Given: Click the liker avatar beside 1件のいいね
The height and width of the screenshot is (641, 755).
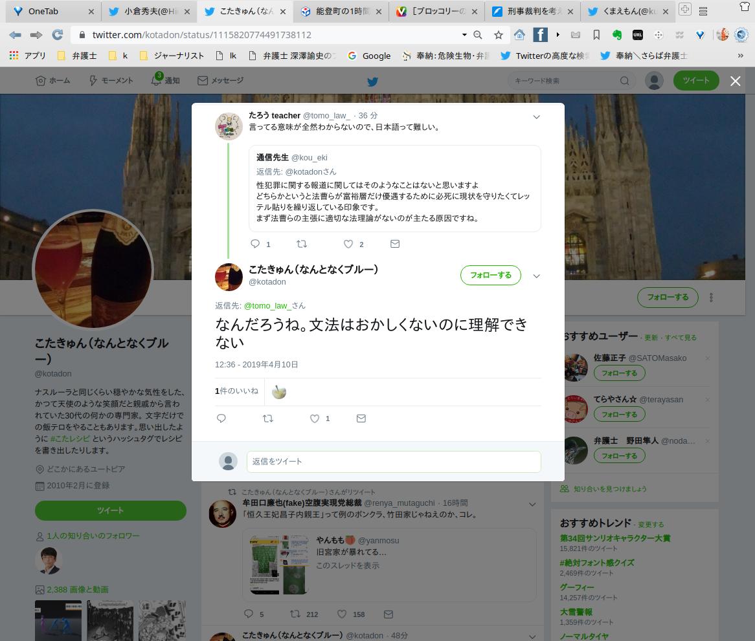Looking at the screenshot, I should 279,392.
